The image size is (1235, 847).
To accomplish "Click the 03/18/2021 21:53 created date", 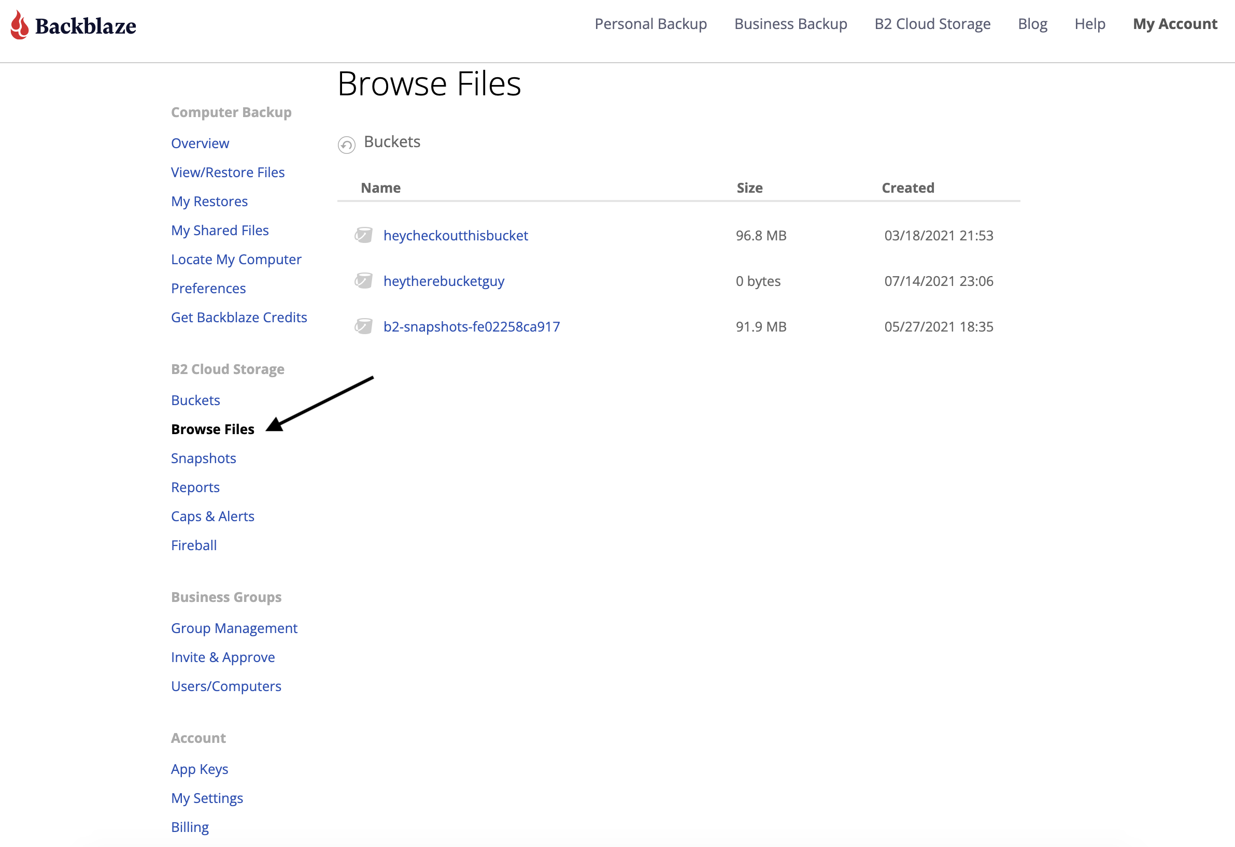I will 939,235.
